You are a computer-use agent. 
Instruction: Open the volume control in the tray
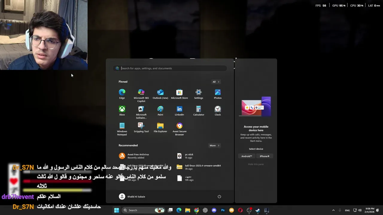point(360,210)
